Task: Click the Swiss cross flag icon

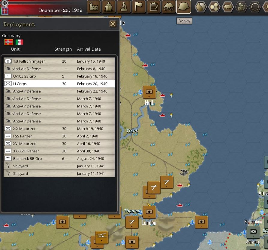Action: point(5,11)
